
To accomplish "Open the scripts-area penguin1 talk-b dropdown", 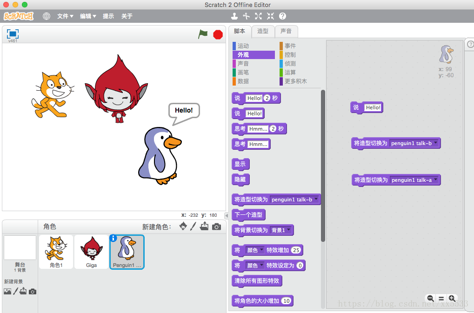I will (x=414, y=143).
